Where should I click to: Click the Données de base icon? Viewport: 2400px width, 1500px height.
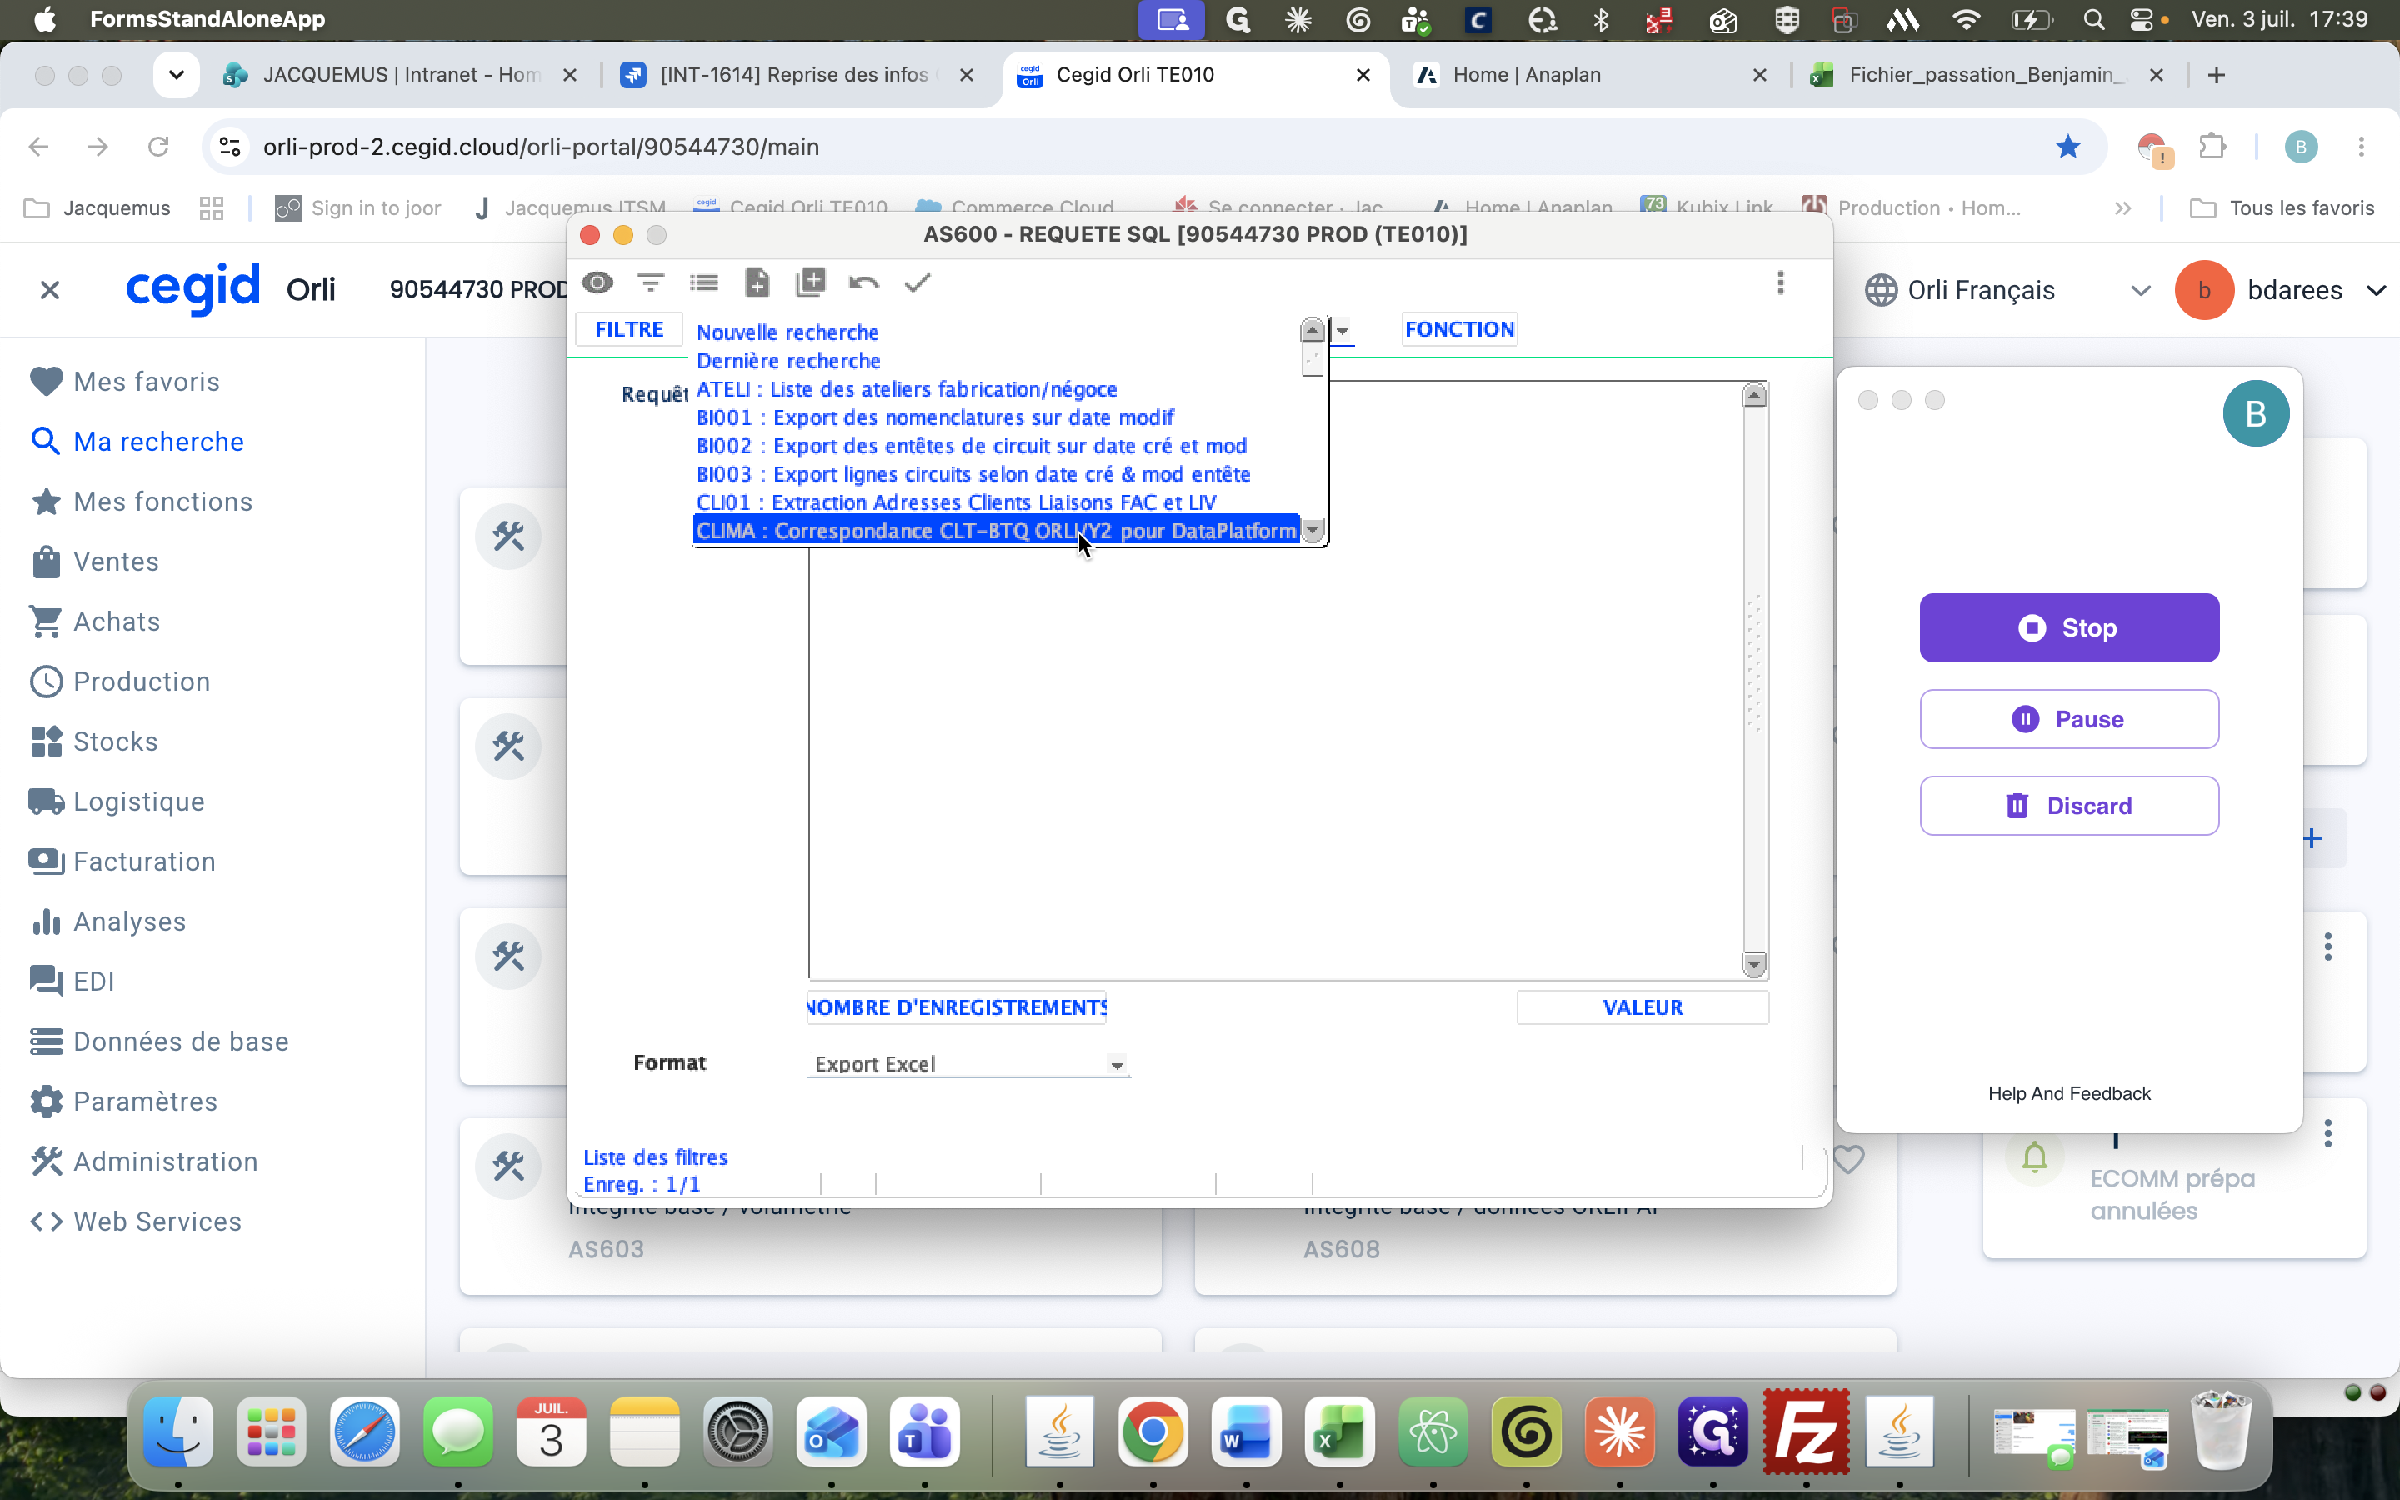pyautogui.click(x=46, y=1042)
